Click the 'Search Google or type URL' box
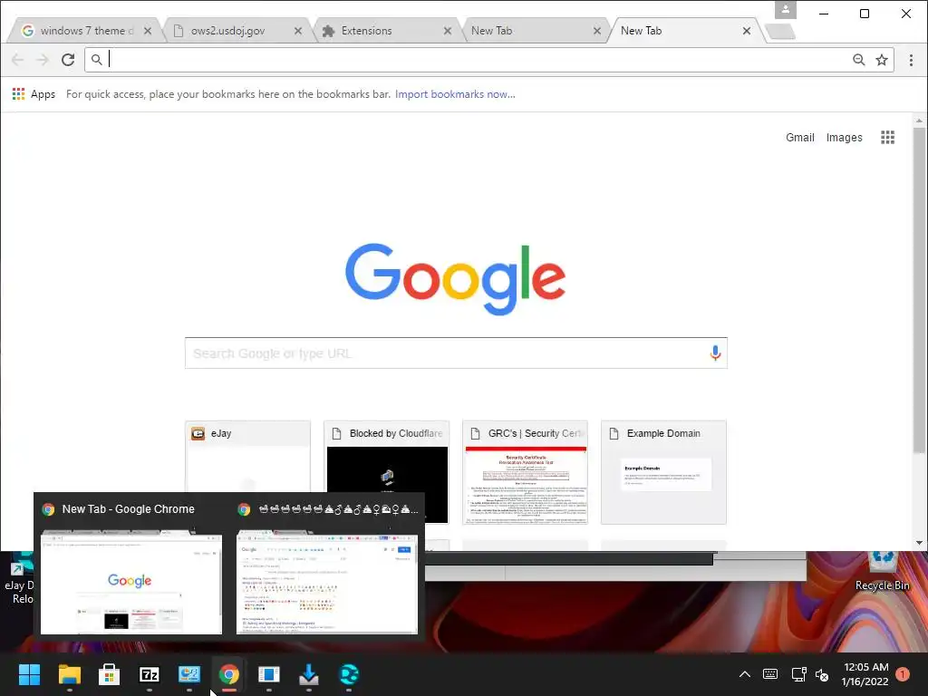 pyautogui.click(x=456, y=353)
